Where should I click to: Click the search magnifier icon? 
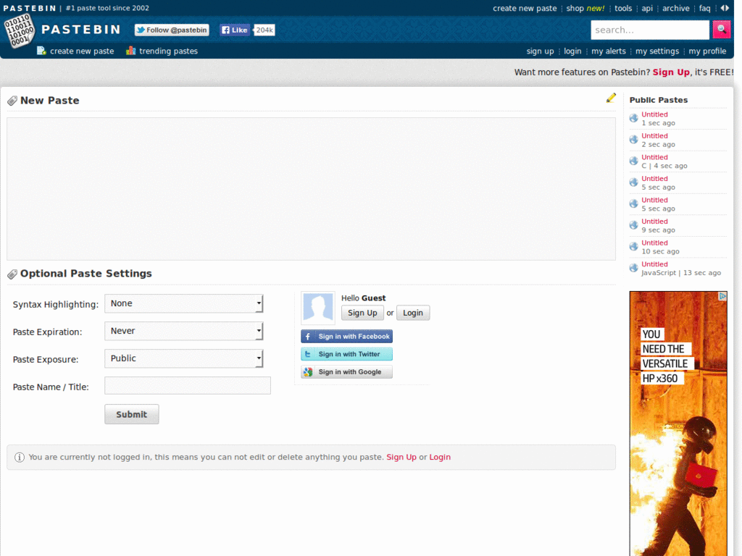[x=721, y=30]
